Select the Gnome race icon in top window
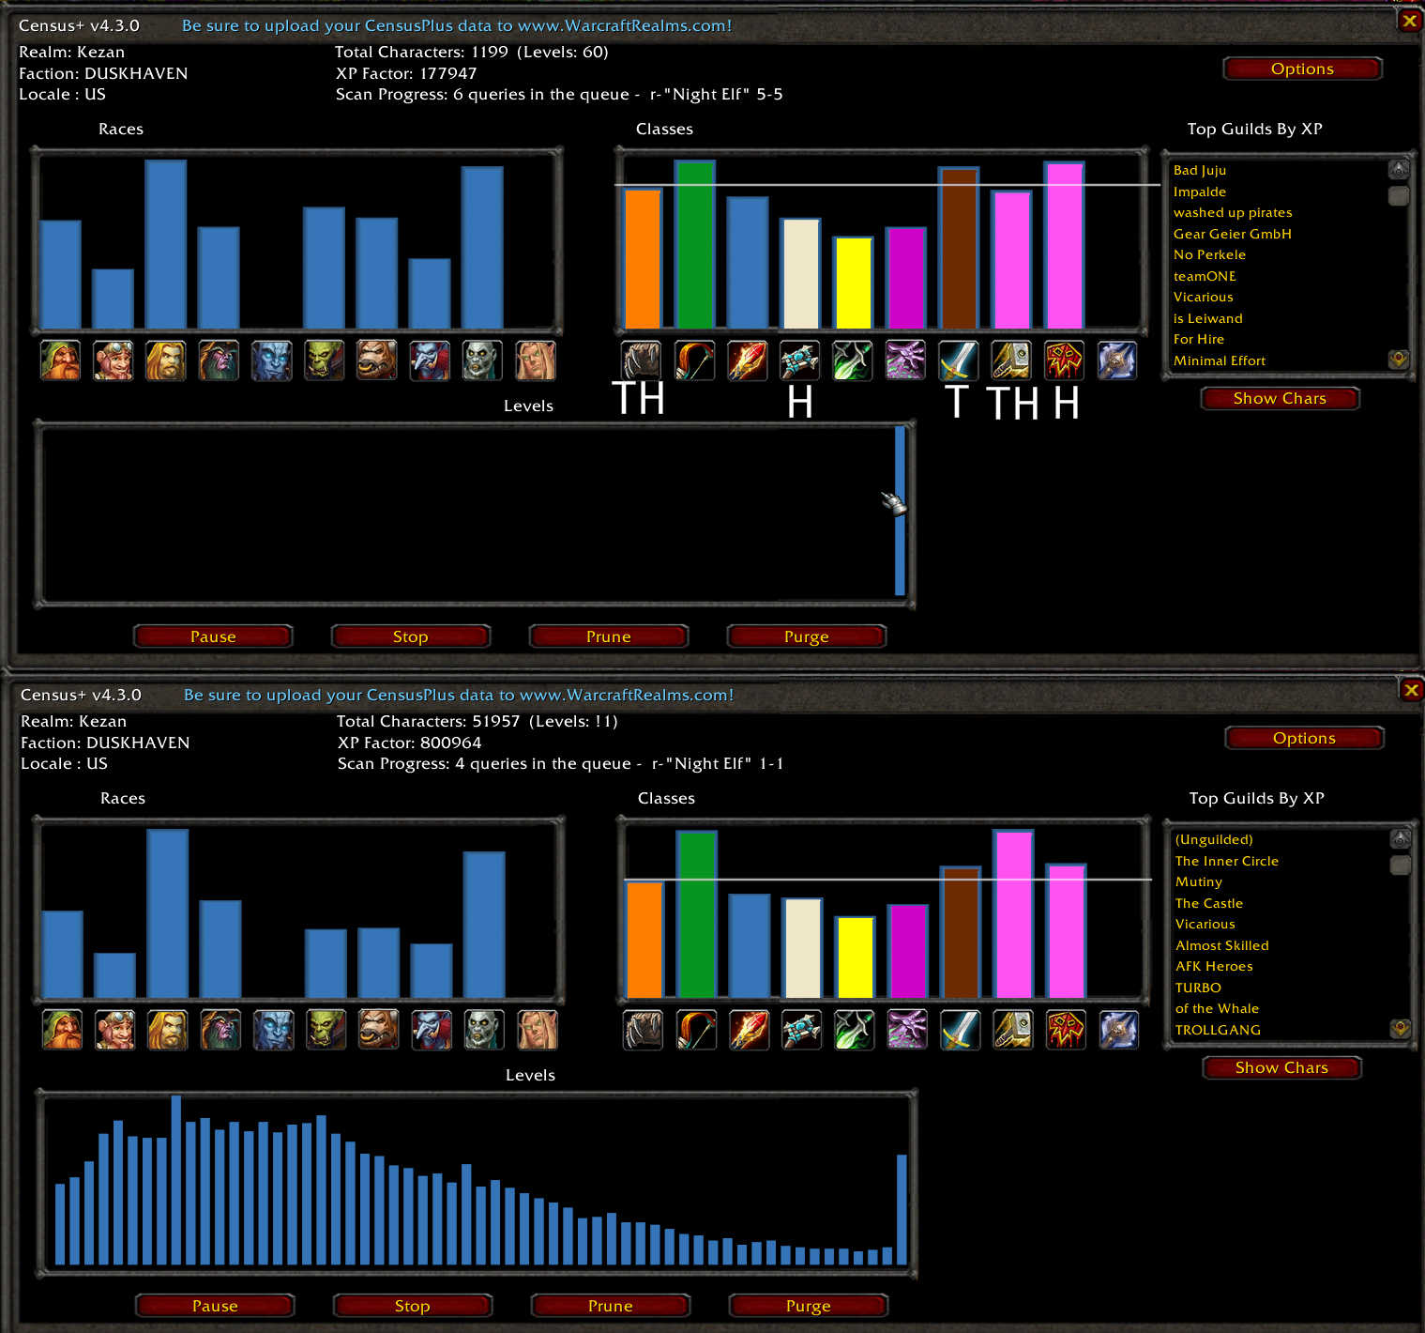This screenshot has width=1425, height=1333. tap(114, 360)
